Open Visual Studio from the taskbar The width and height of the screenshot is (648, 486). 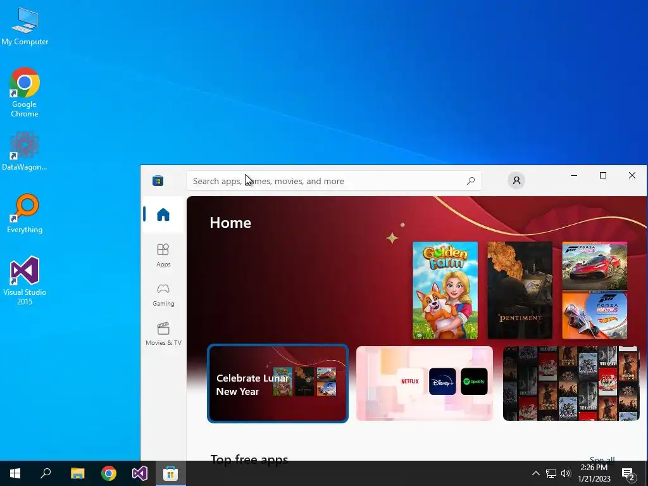pyautogui.click(x=140, y=473)
